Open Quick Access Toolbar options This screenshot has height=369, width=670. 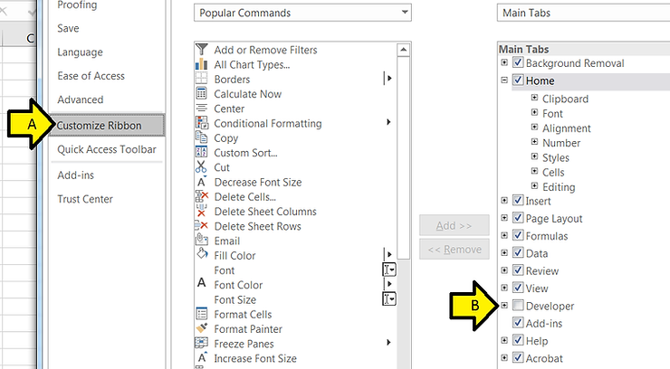point(107,149)
